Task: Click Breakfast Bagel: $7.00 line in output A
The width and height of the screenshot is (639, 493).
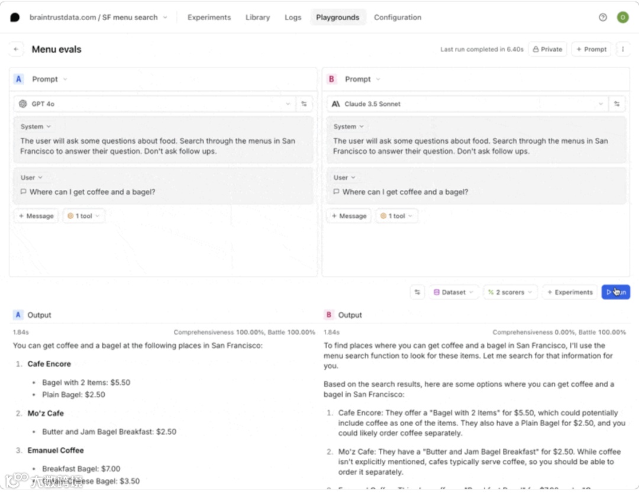Action: click(x=82, y=469)
